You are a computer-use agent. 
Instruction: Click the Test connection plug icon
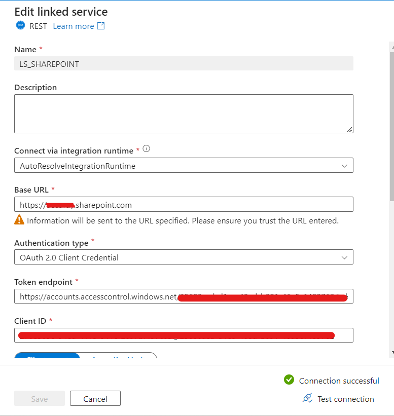tap(308, 398)
